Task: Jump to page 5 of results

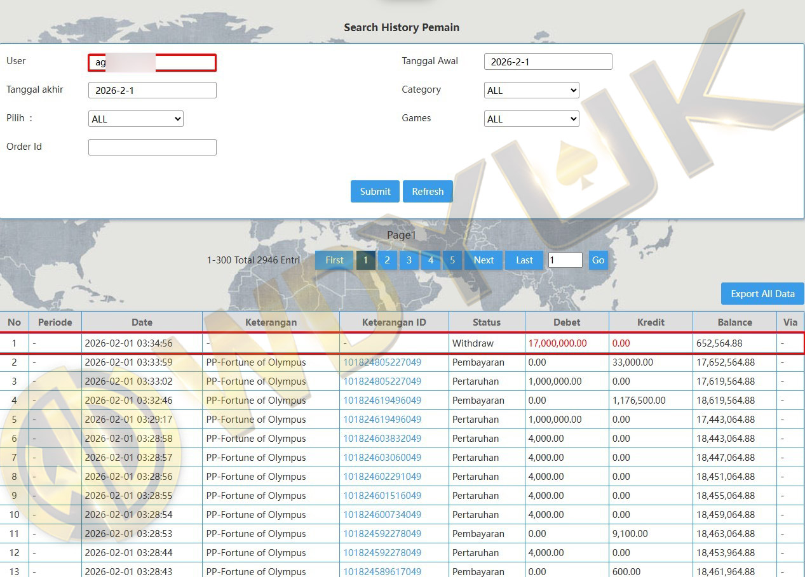Action: (x=452, y=260)
